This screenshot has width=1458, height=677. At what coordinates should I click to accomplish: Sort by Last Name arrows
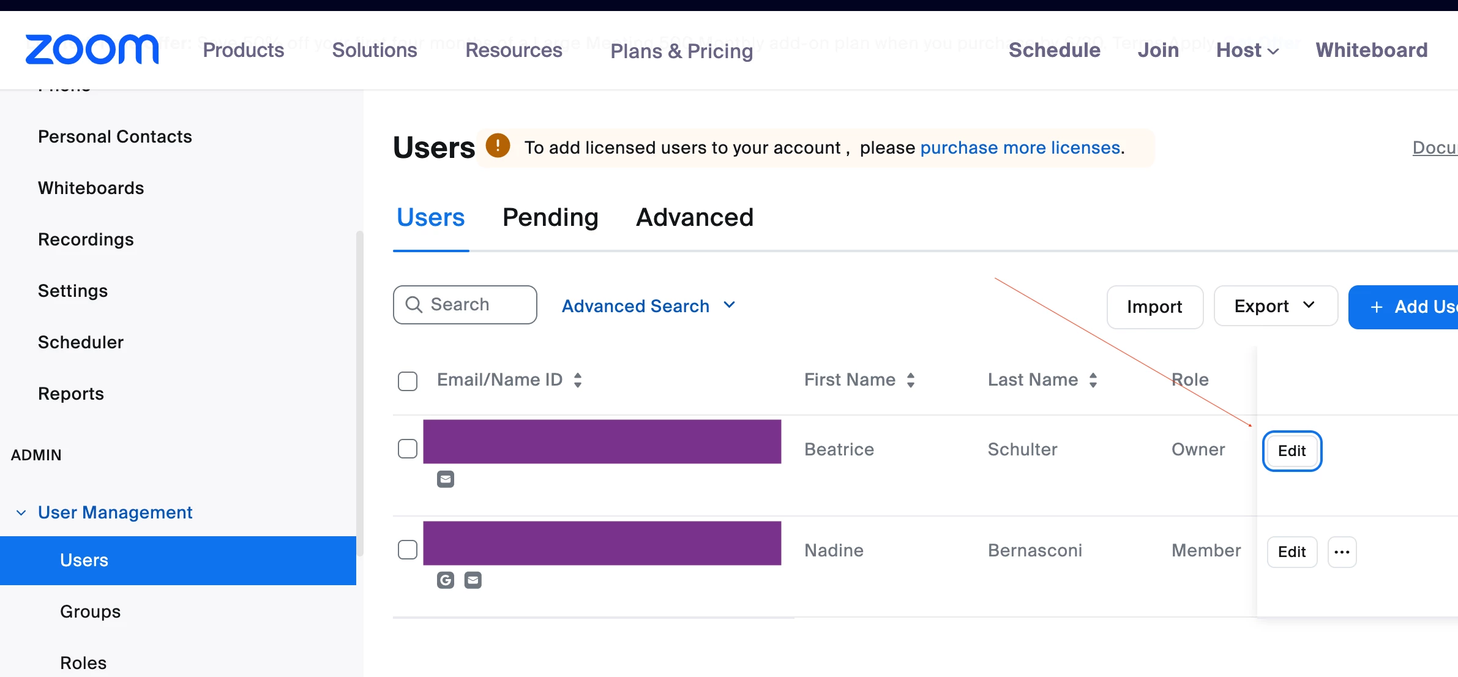(x=1093, y=380)
